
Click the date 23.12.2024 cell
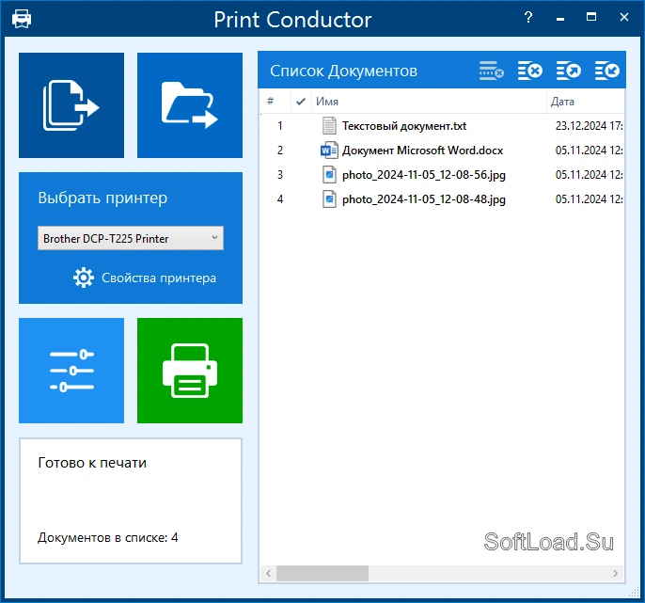pyautogui.click(x=589, y=126)
